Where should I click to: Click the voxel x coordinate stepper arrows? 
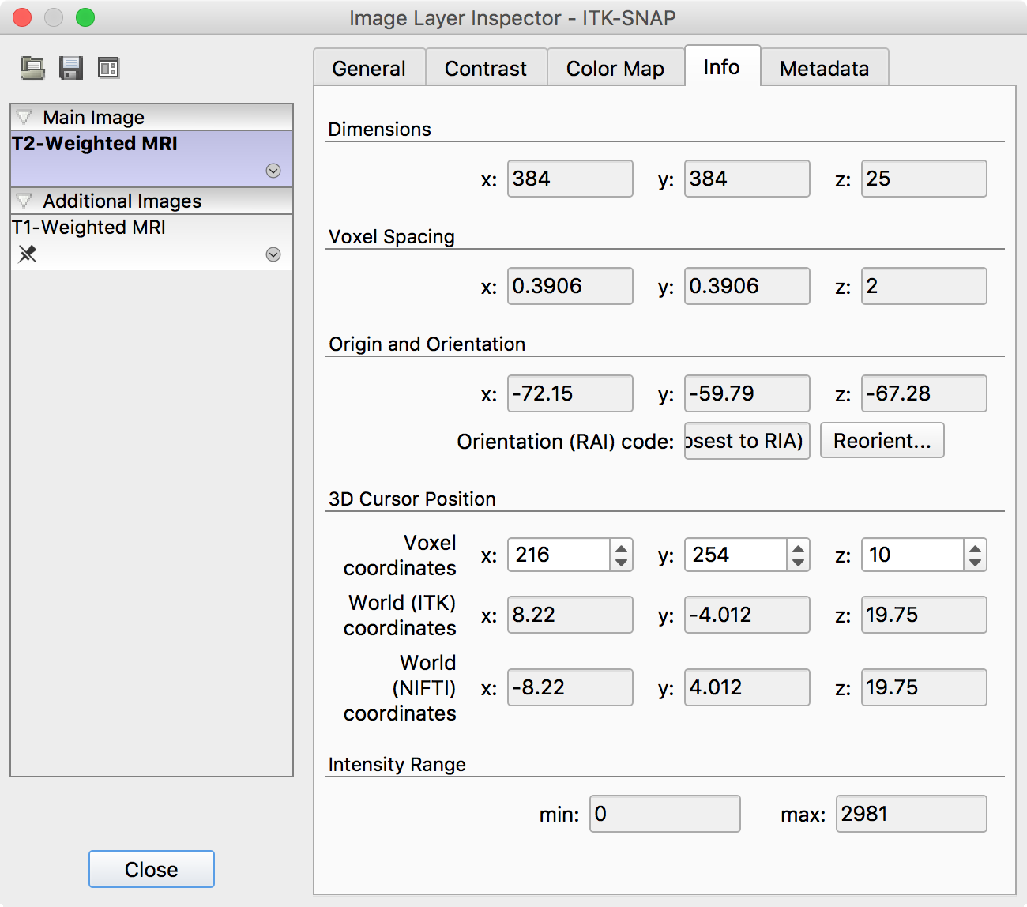tap(622, 555)
